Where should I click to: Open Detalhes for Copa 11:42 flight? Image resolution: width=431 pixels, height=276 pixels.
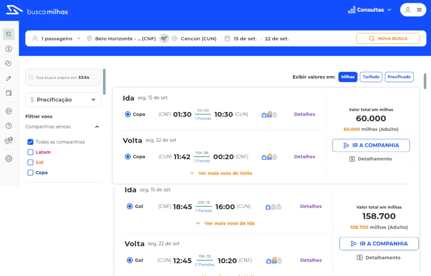click(x=305, y=156)
